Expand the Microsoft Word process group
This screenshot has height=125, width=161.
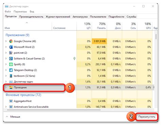tap(6, 47)
